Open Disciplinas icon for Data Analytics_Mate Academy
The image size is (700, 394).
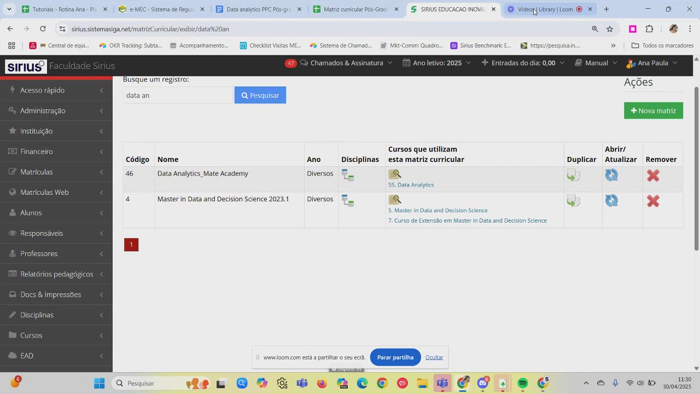(x=348, y=175)
